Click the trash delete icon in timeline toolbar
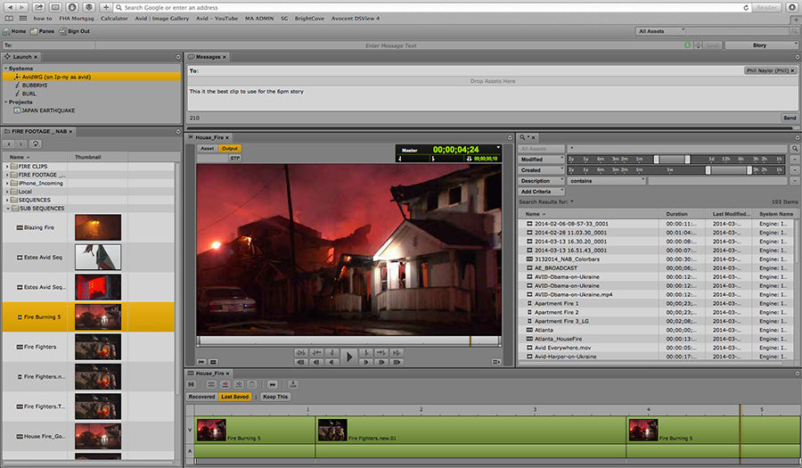Screen dimensions: 802x468 point(251,384)
